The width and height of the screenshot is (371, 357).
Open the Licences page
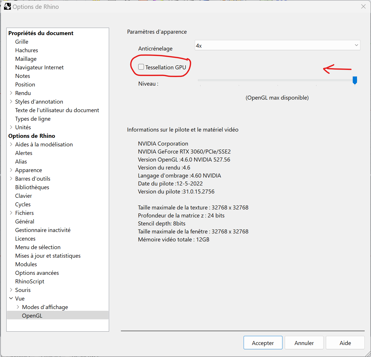(x=25, y=239)
